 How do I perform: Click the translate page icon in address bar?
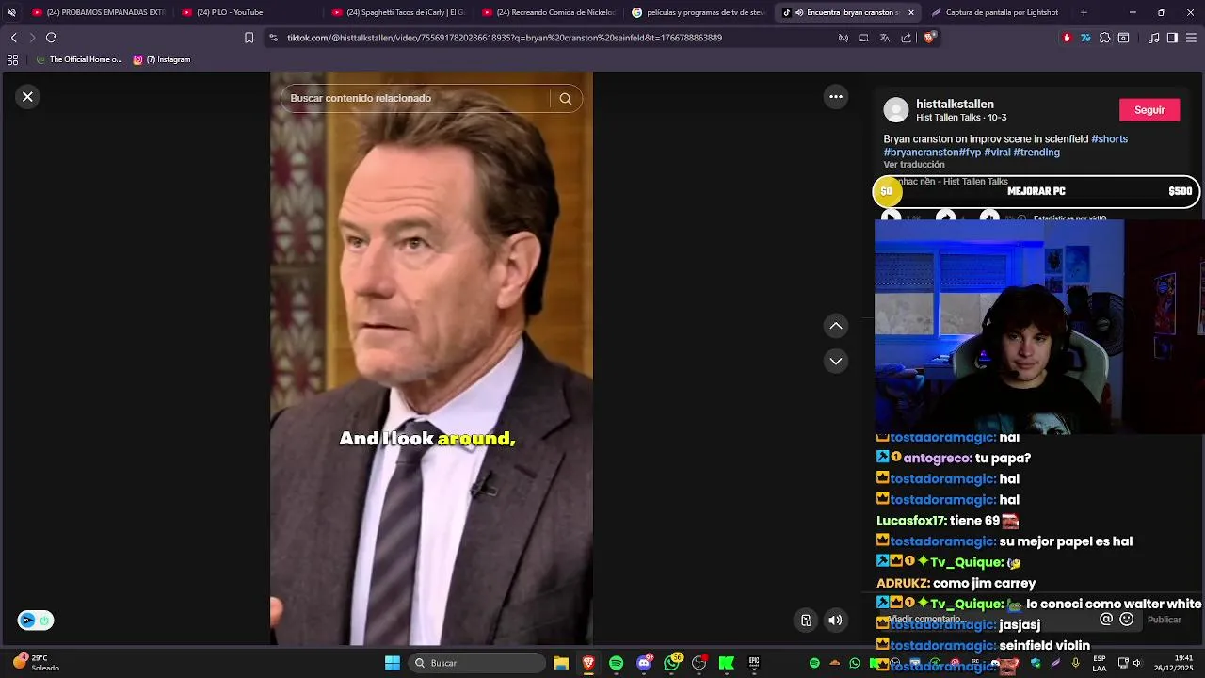click(884, 38)
